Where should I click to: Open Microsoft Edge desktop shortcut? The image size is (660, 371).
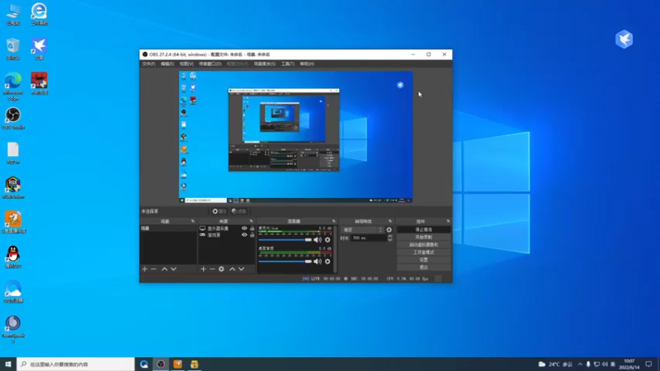(13, 86)
